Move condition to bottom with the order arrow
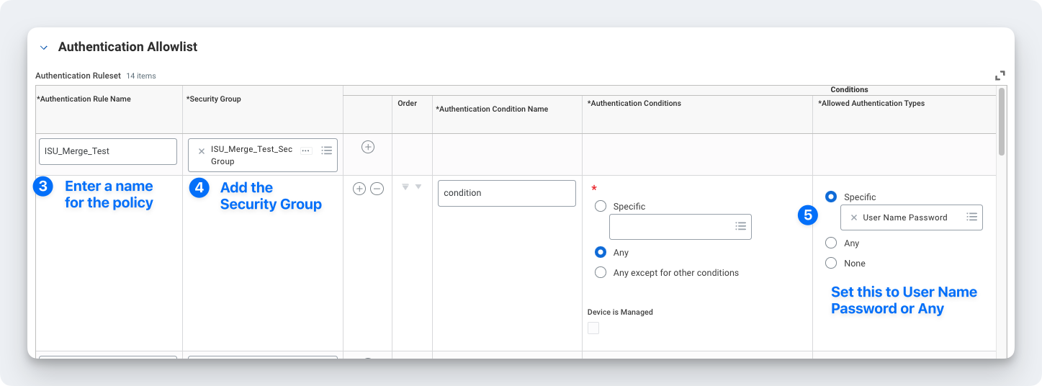 (405, 187)
